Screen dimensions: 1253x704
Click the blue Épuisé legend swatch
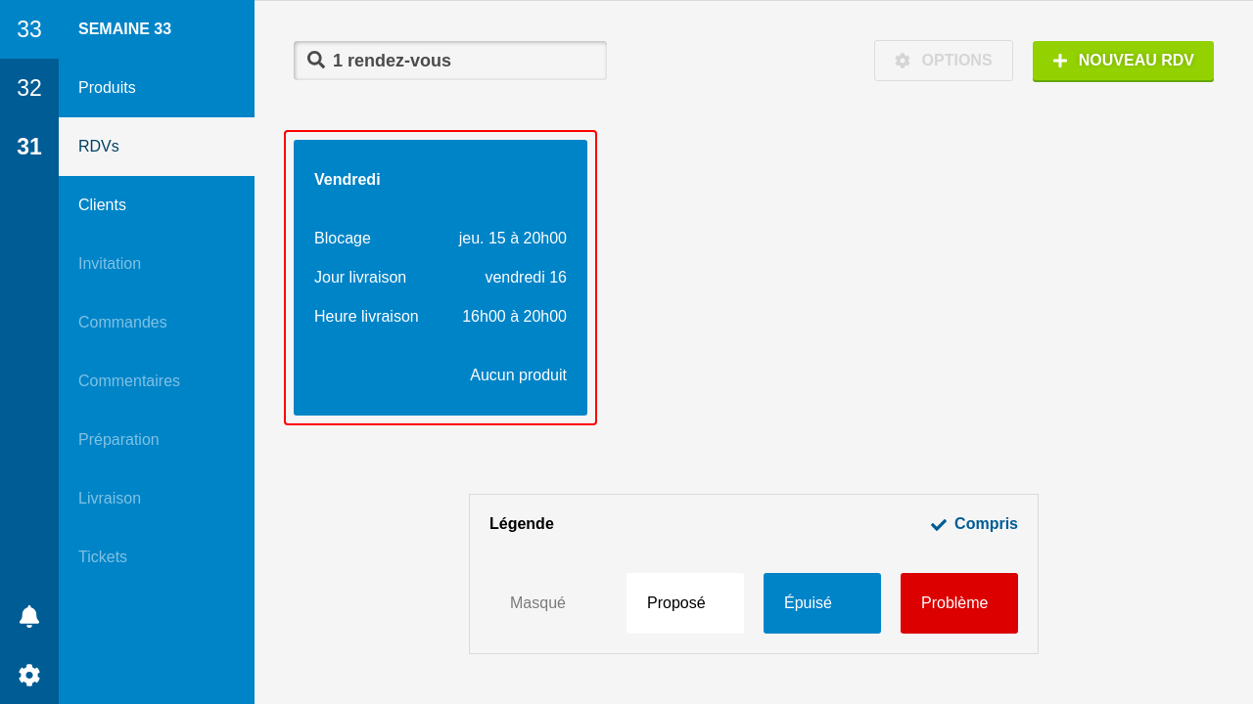(x=821, y=603)
